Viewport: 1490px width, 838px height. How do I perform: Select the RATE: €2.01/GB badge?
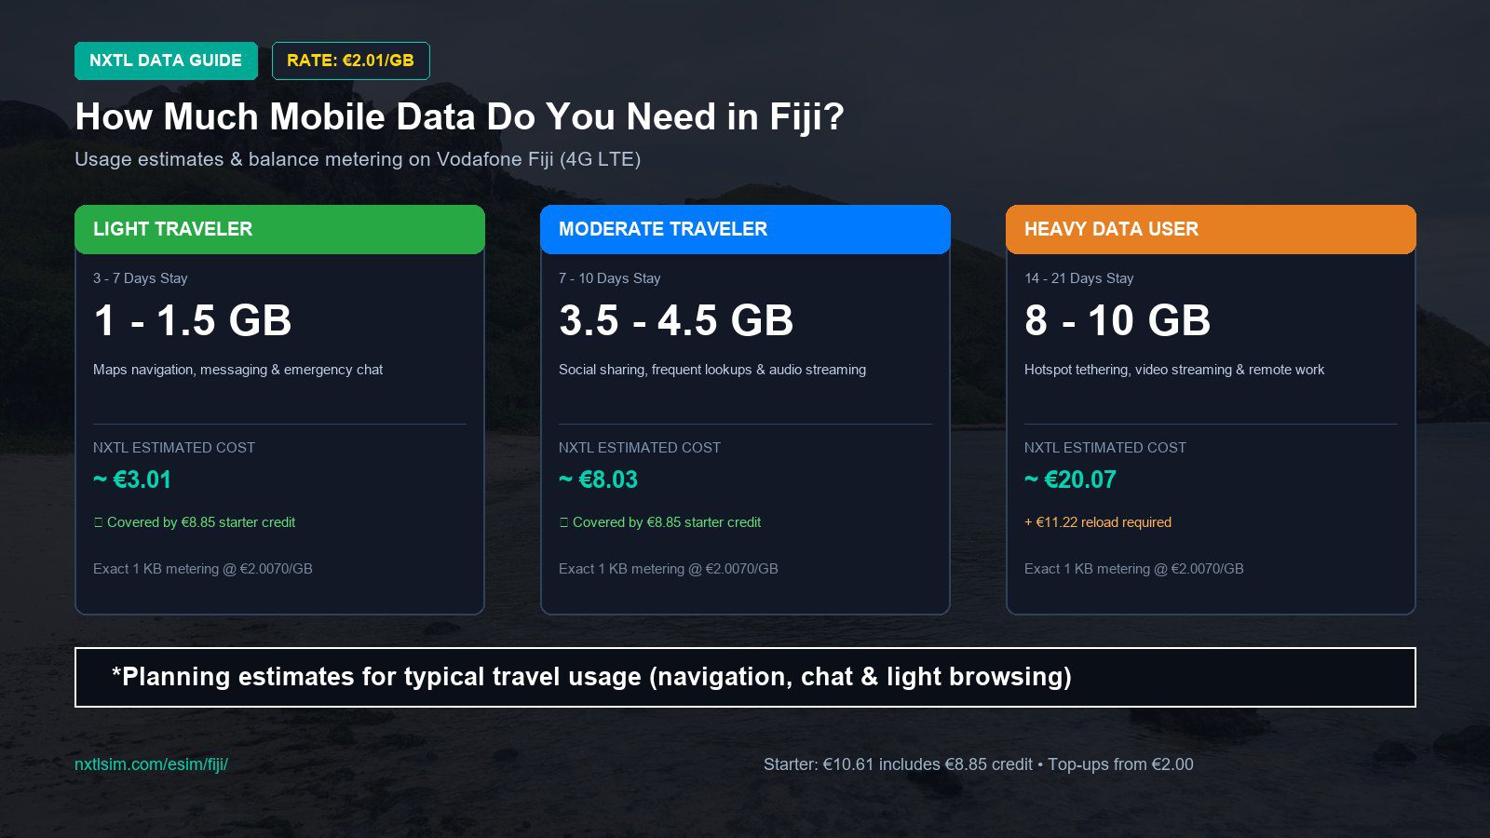click(350, 61)
